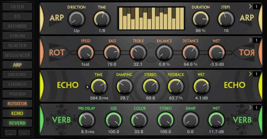
Task: Expand the Rotator module arrow
Action: (250, 40)
